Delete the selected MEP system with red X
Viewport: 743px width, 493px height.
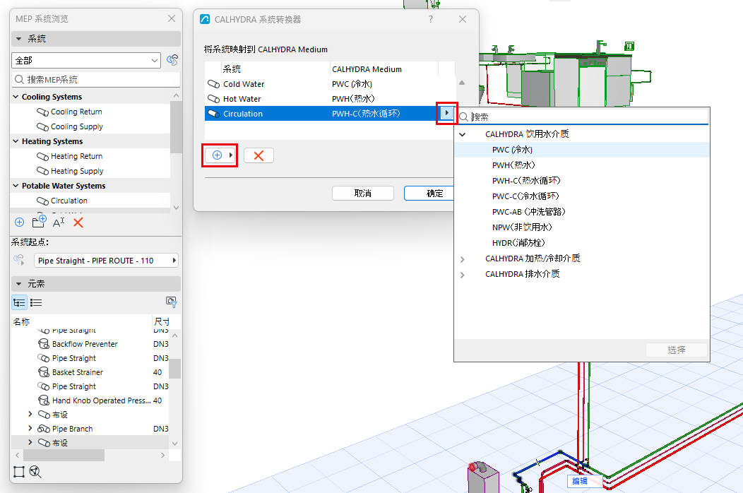coord(78,222)
